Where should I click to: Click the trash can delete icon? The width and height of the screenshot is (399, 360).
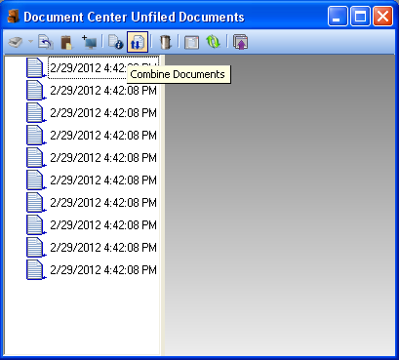coord(165,42)
